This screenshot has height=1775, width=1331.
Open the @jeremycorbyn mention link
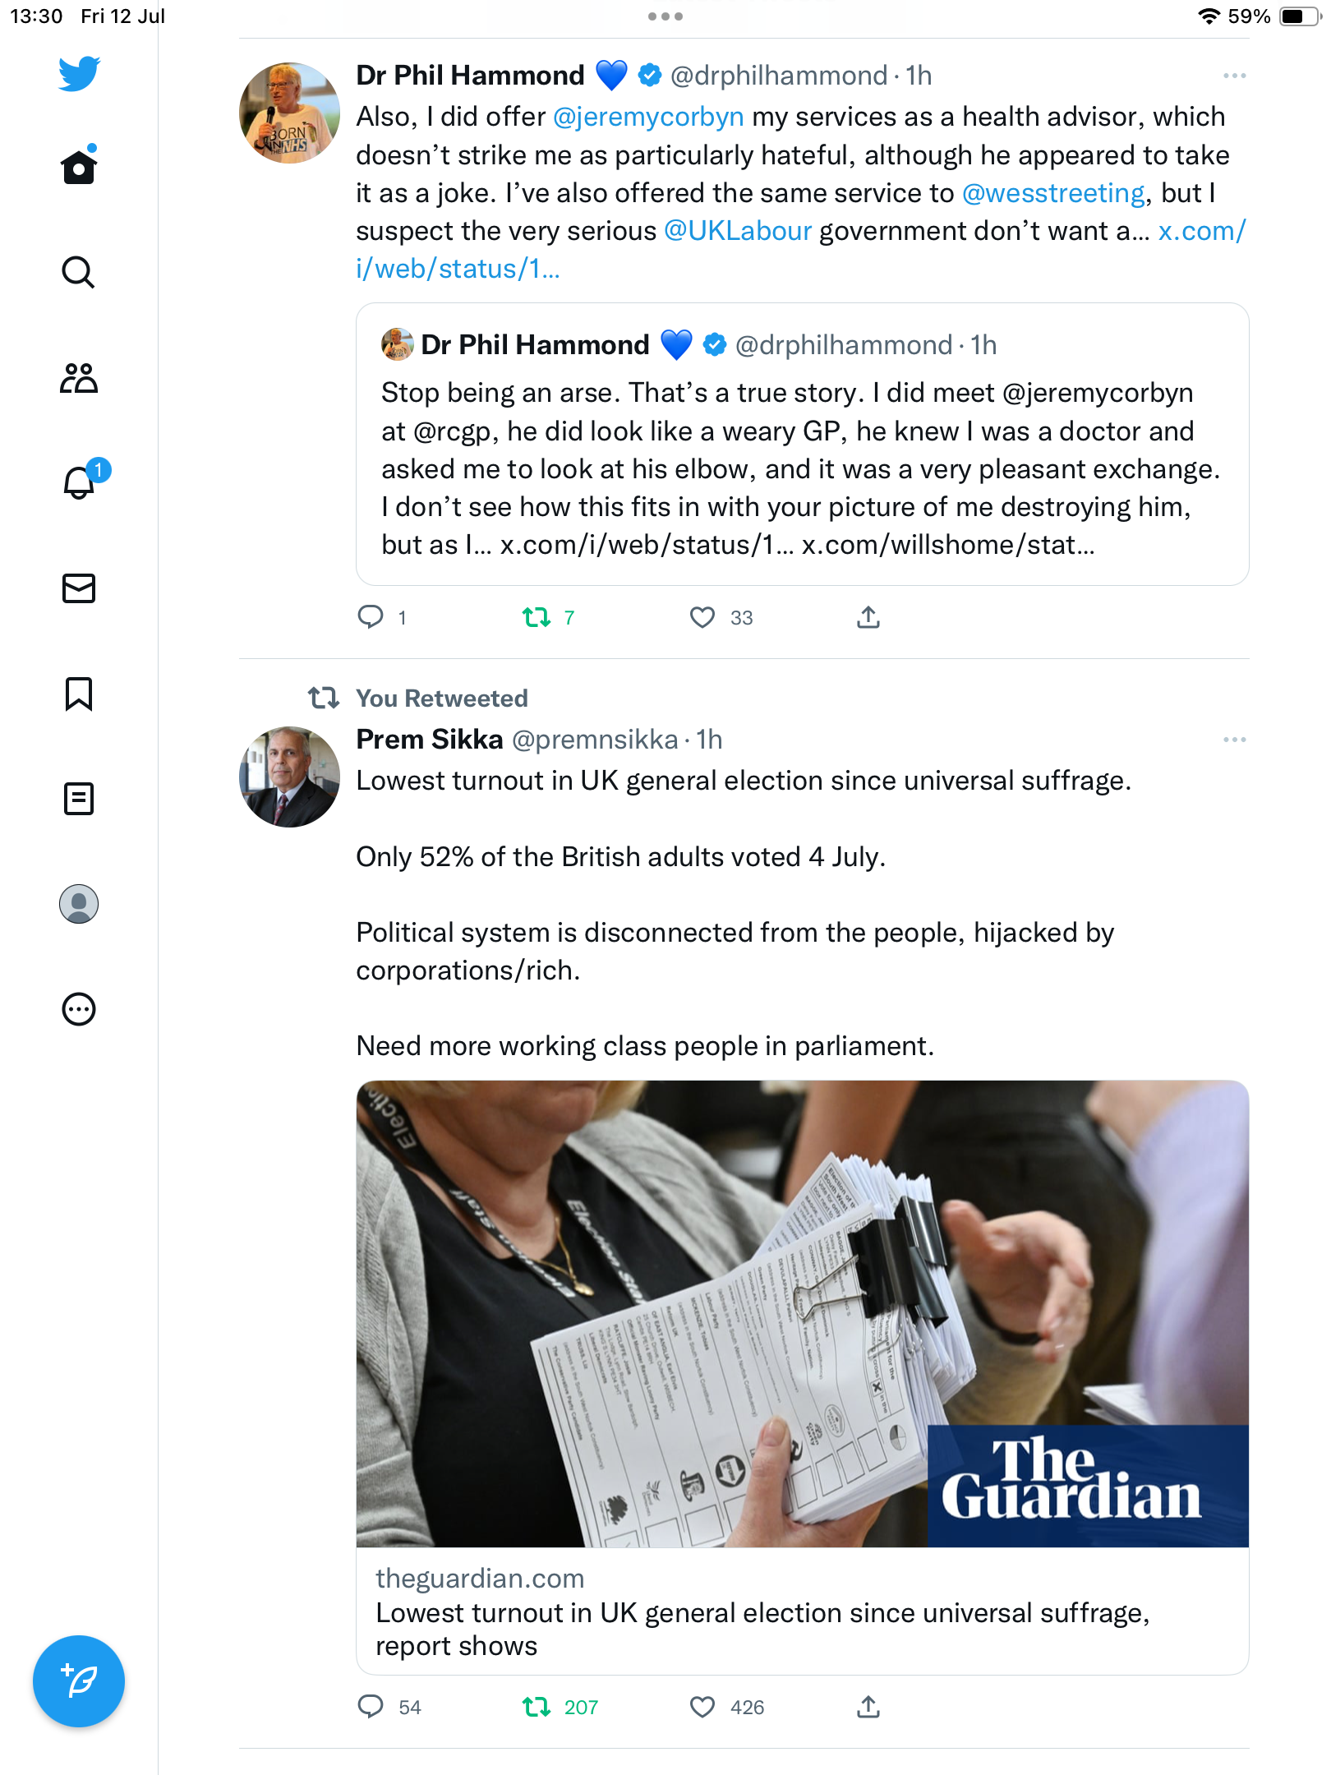(x=648, y=117)
